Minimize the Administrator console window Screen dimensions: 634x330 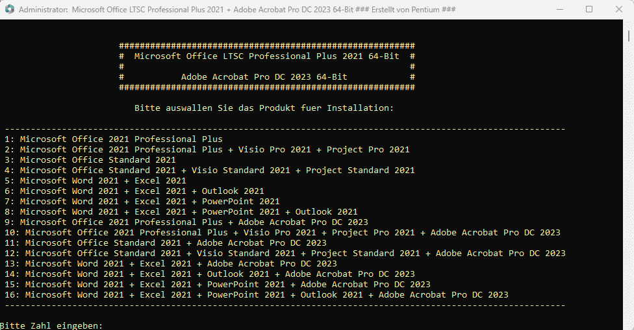click(x=559, y=9)
